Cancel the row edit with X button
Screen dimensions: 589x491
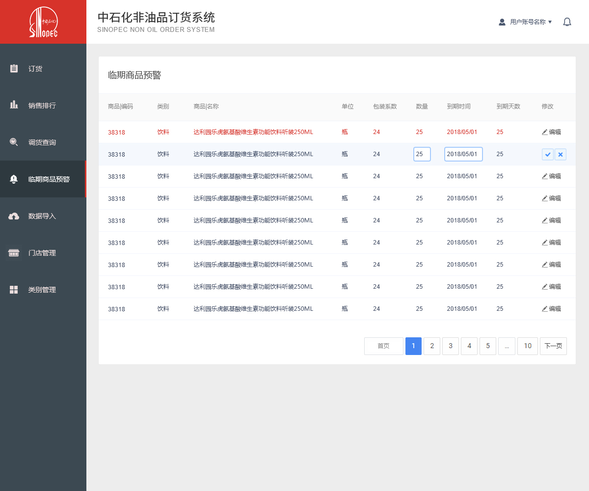coord(561,154)
